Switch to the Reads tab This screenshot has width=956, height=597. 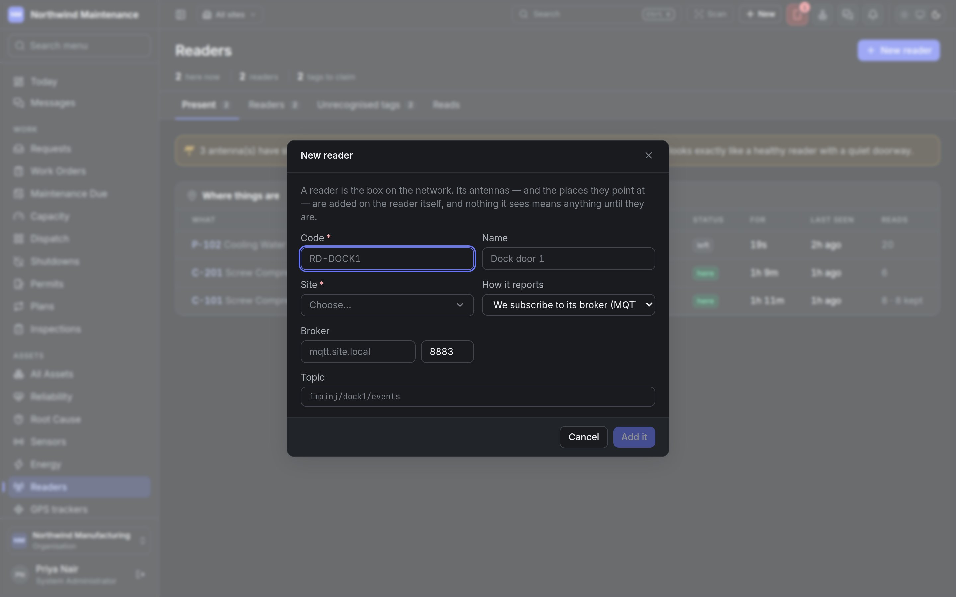click(x=446, y=105)
